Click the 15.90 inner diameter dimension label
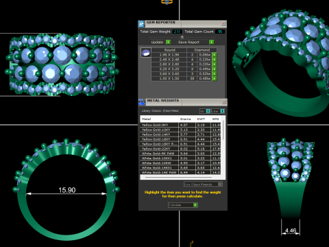 coord(67,190)
